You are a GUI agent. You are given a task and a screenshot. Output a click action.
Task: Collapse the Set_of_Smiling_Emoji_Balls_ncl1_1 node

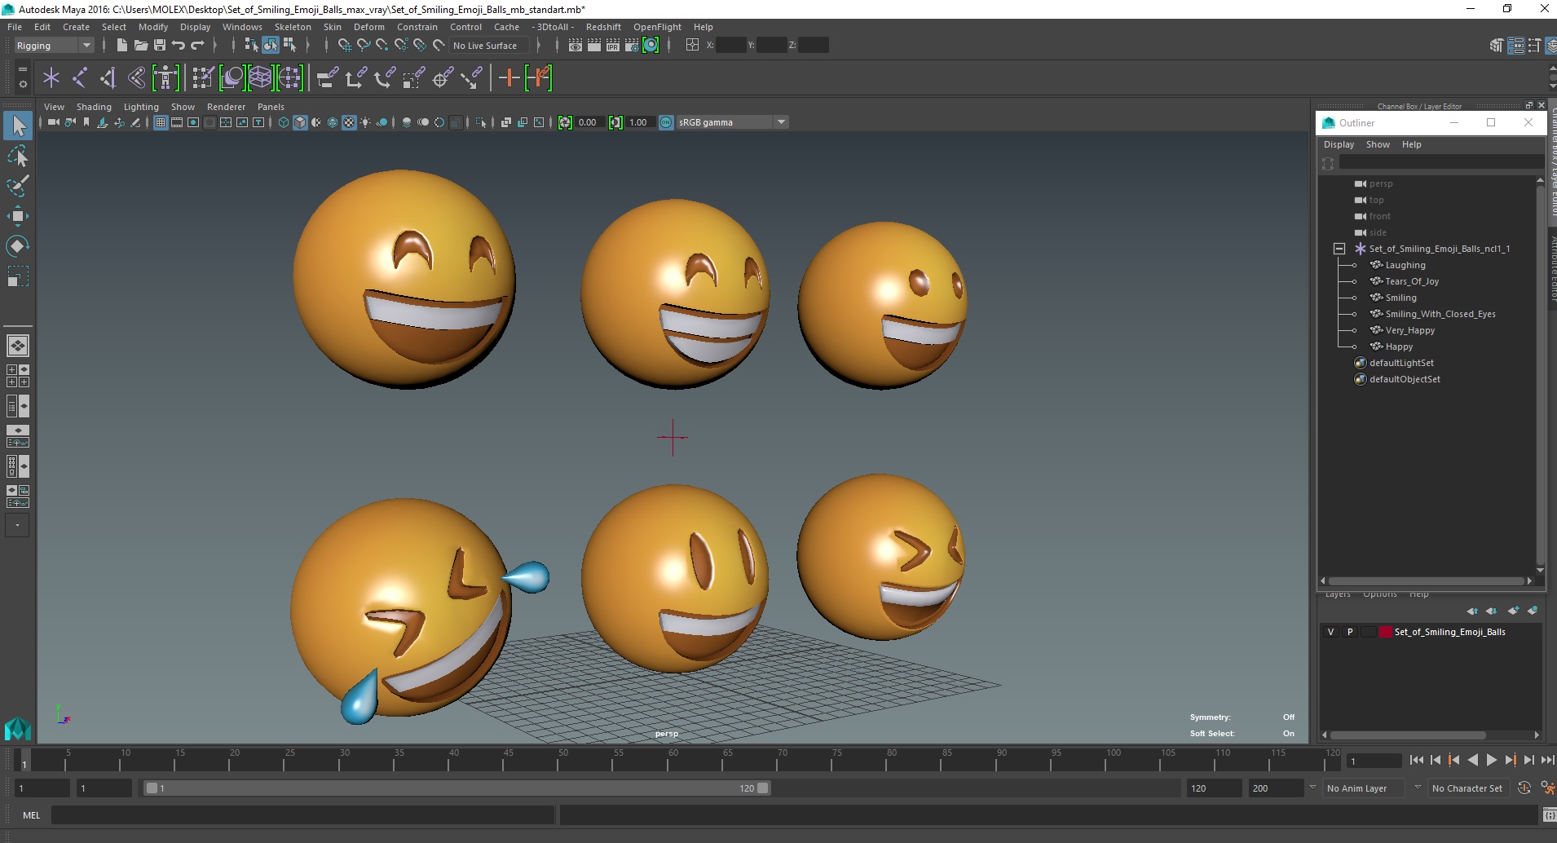pos(1339,249)
